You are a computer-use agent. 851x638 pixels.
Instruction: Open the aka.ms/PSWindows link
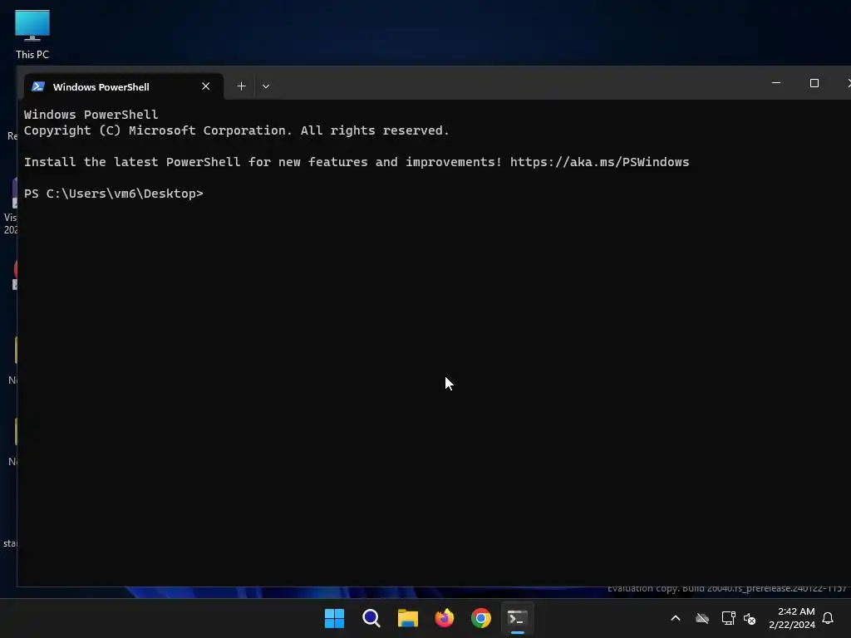coord(600,162)
